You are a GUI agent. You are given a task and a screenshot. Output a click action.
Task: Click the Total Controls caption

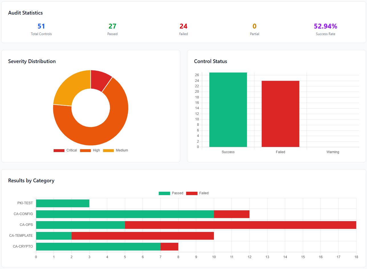pos(41,34)
